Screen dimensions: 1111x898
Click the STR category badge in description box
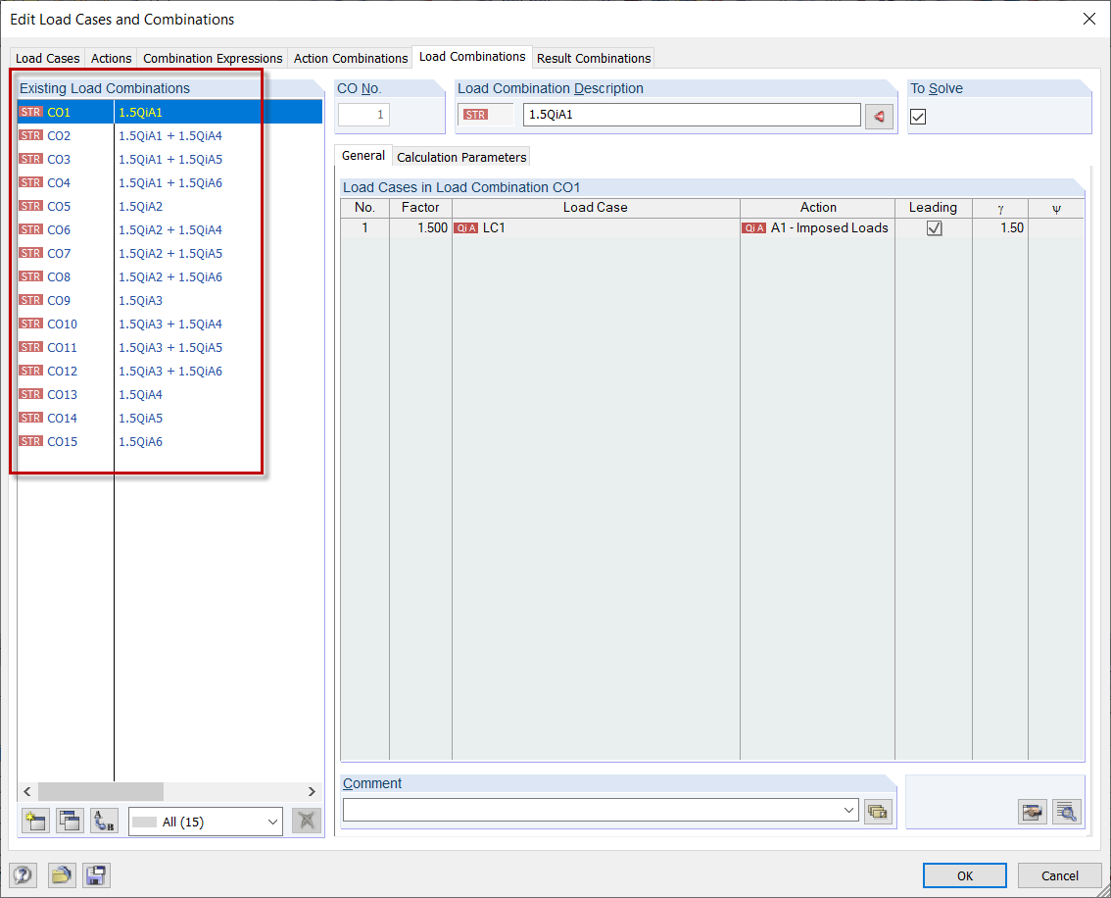click(x=475, y=115)
